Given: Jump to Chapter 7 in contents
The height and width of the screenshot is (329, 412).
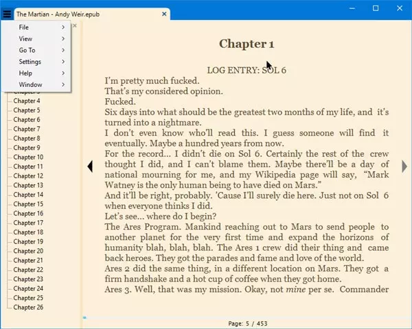Looking at the screenshot, I should [x=27, y=129].
